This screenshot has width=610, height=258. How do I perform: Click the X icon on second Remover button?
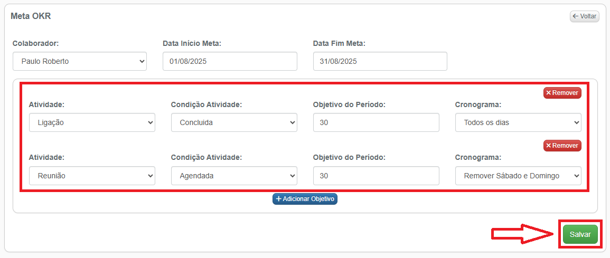[x=549, y=145]
